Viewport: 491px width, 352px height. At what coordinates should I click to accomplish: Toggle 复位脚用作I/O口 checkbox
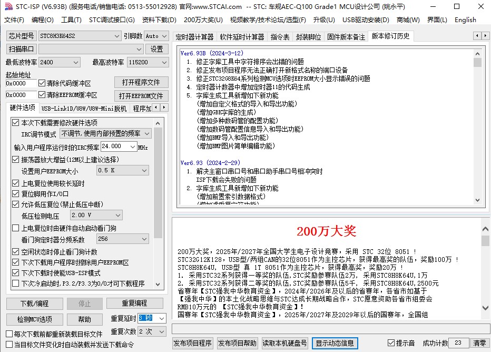pyautogui.click(x=15, y=194)
